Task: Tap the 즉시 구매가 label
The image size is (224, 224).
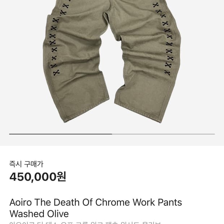Action: tap(26, 164)
